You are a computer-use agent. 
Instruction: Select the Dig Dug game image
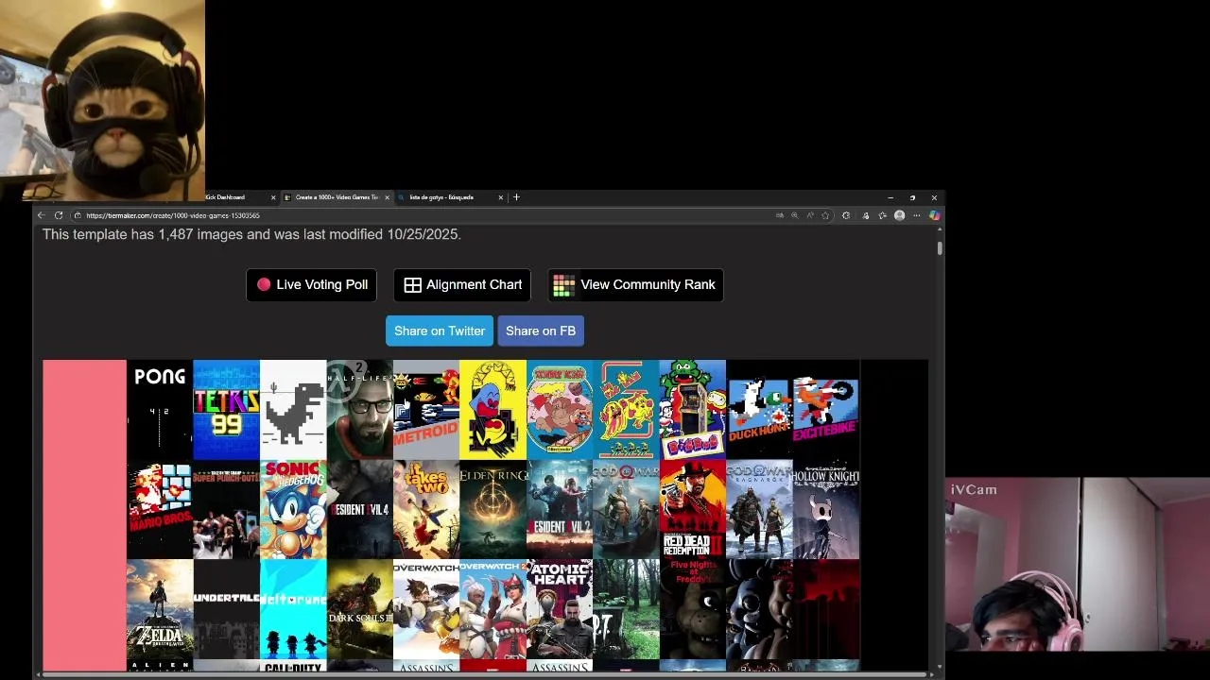(693, 409)
